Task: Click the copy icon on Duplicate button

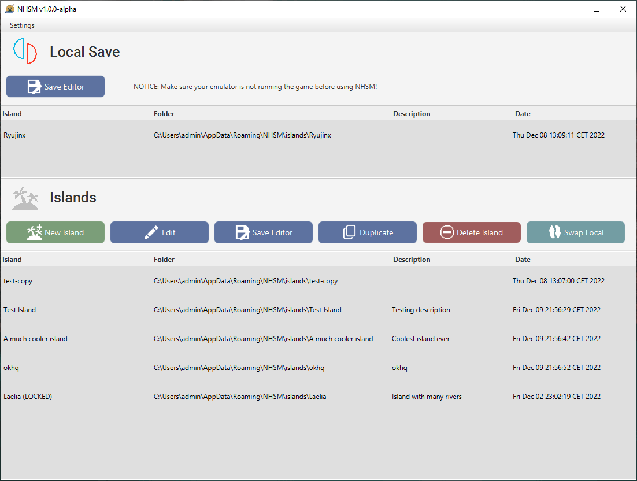Action: tap(349, 232)
